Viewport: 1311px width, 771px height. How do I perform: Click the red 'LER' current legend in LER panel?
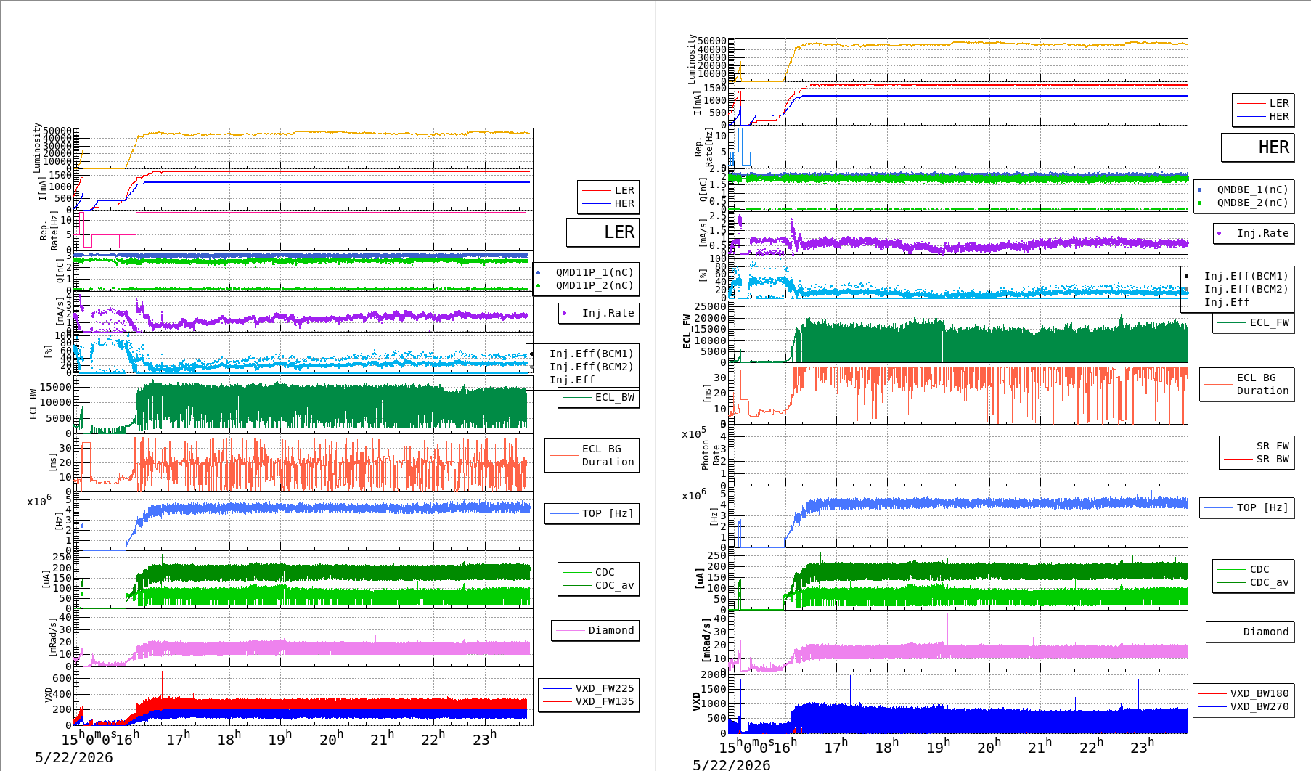[608, 190]
